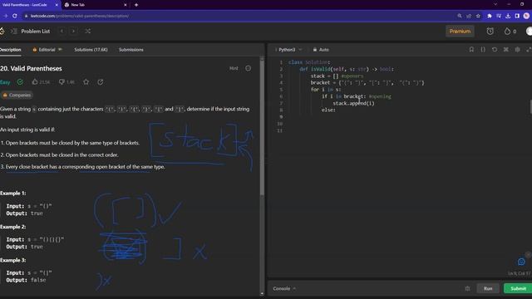This screenshot has width=532, height=299.
Task: Submit the solution
Action: pyautogui.click(x=518, y=288)
